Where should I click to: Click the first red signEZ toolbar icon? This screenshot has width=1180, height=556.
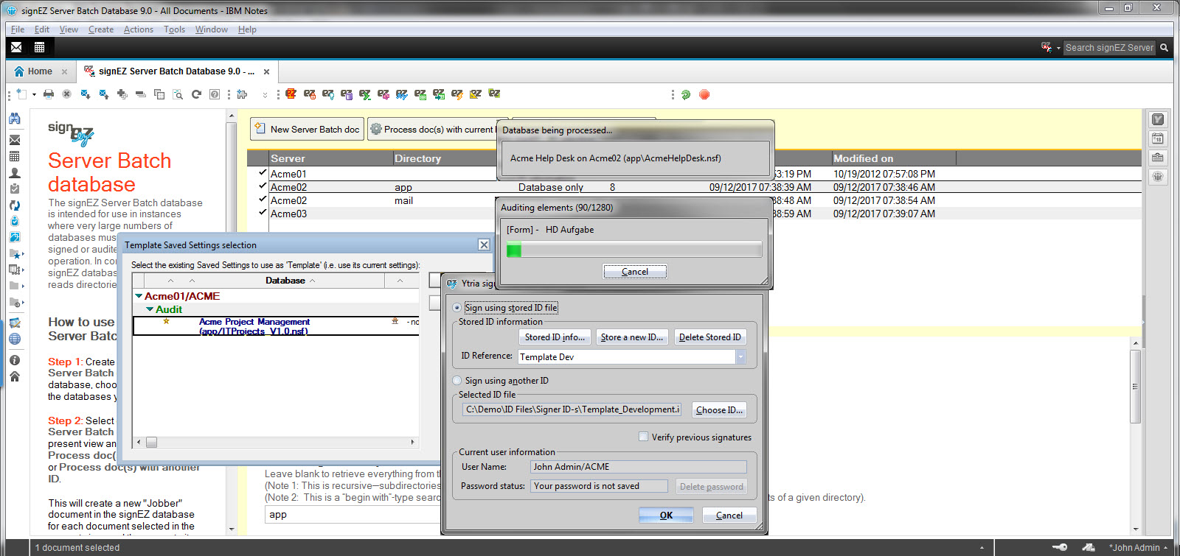(291, 94)
